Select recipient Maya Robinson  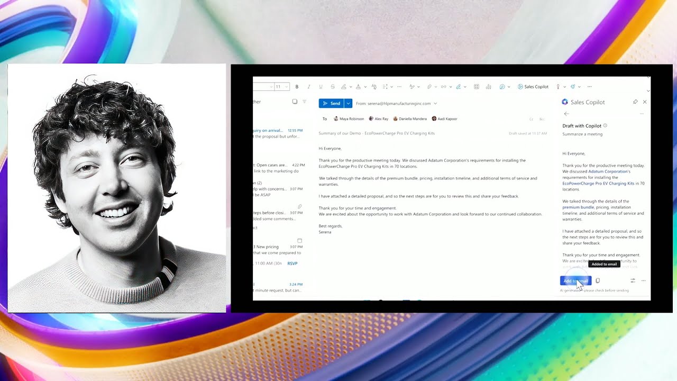point(349,119)
